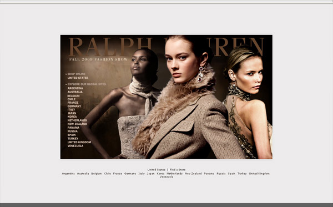333x207 pixels.
Task: Select BELGIUM in the image menu
Action: 73,96
